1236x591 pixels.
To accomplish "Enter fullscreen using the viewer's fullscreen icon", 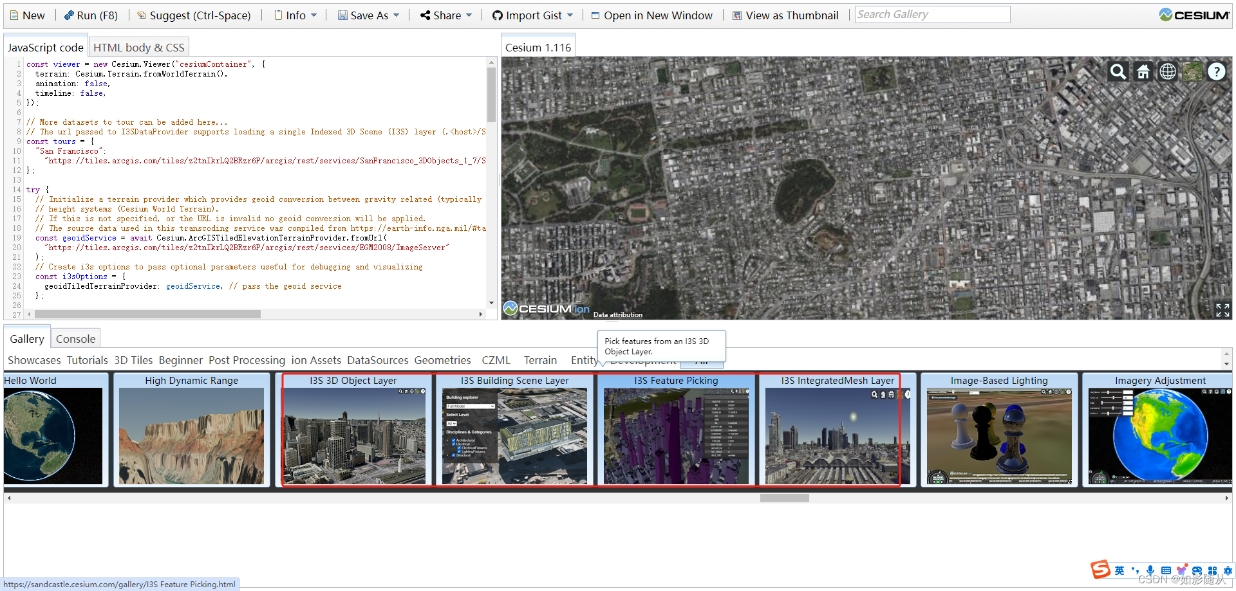I will click(x=1222, y=310).
